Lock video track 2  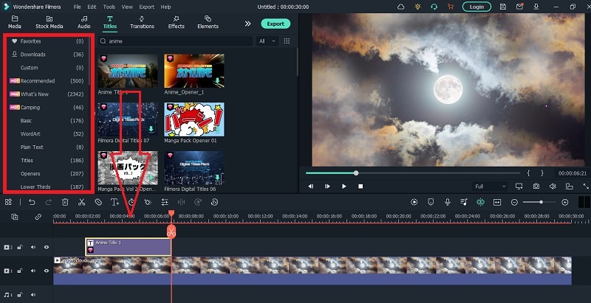(x=20, y=247)
